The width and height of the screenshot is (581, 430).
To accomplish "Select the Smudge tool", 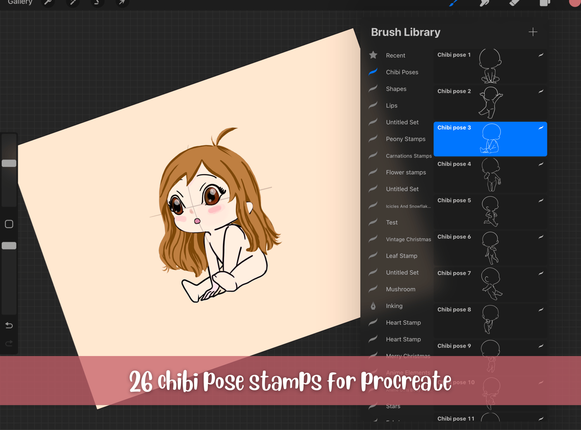I will (x=484, y=3).
